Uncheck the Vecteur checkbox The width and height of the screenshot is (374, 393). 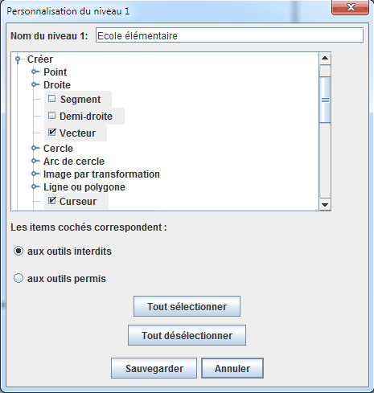pos(52,132)
